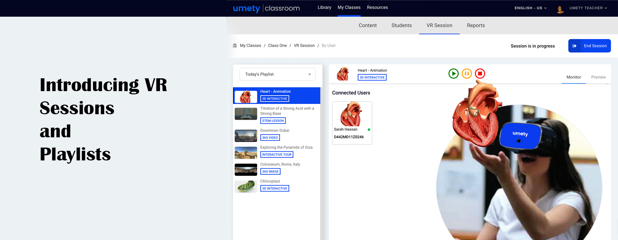Viewport: 618px width, 240px height.
Task: Select the Chloroplast thumbnail in playlist
Action: pos(246,186)
